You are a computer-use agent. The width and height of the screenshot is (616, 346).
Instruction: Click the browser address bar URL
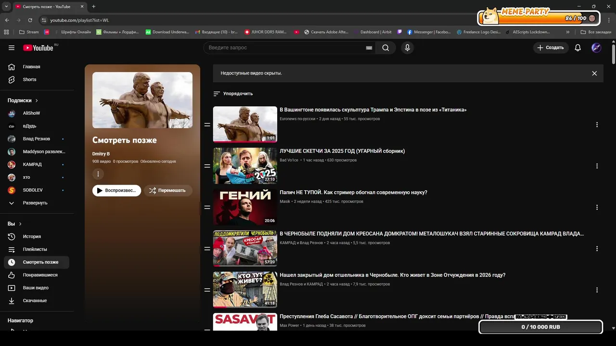(80, 20)
